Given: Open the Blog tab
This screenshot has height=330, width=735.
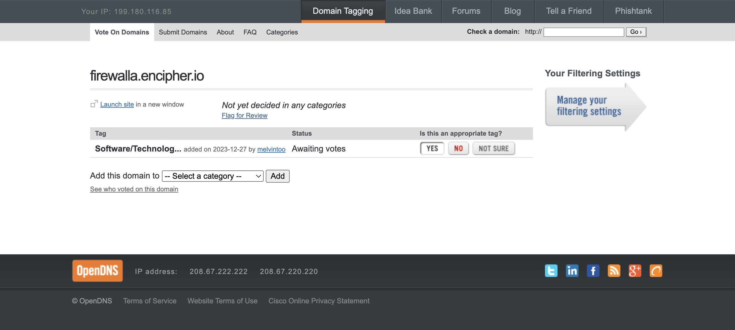Looking at the screenshot, I should (513, 11).
